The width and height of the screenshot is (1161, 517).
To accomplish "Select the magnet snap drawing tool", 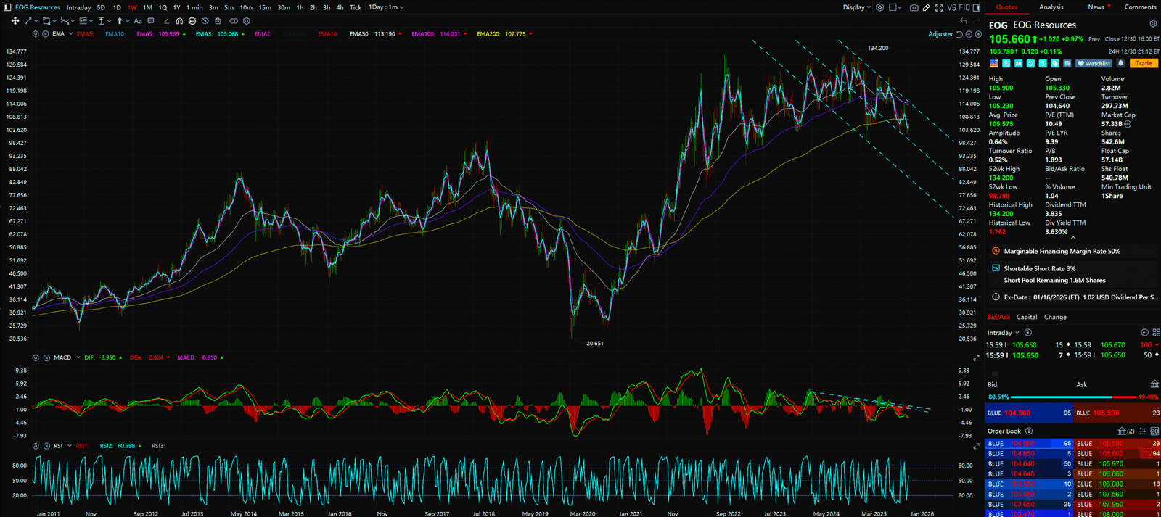I will [180, 21].
